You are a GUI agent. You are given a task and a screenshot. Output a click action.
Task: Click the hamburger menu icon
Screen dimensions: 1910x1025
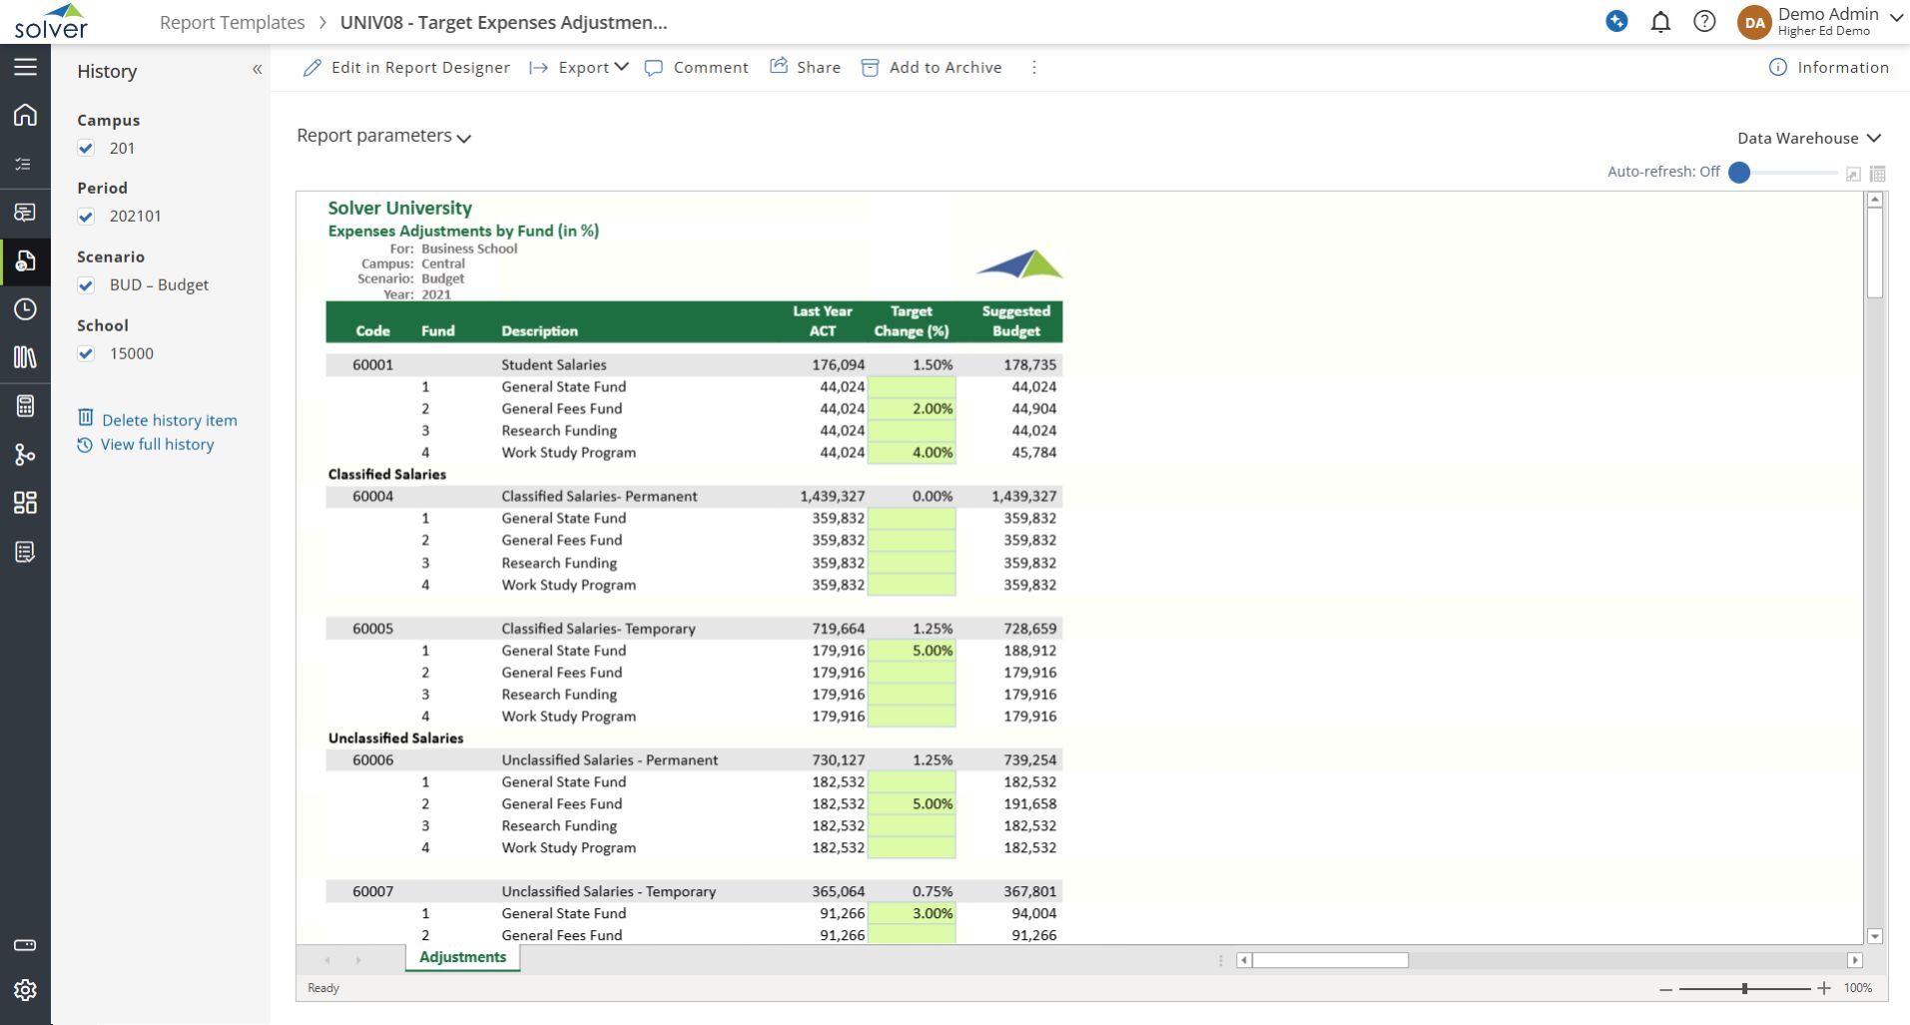coord(25,67)
